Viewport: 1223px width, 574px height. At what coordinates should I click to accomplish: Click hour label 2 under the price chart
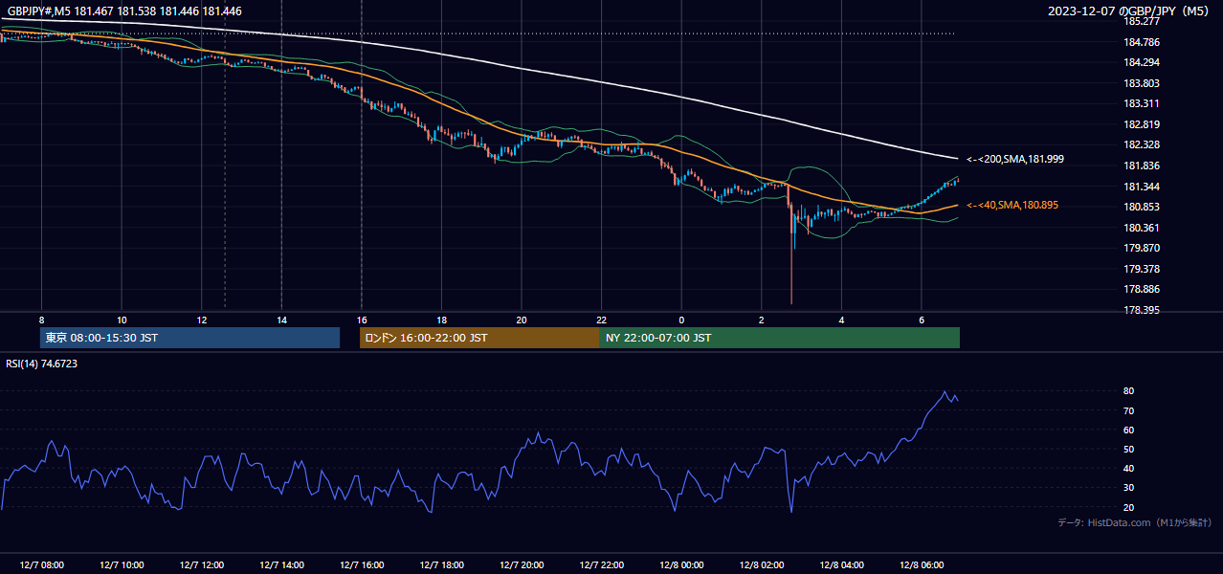click(761, 320)
